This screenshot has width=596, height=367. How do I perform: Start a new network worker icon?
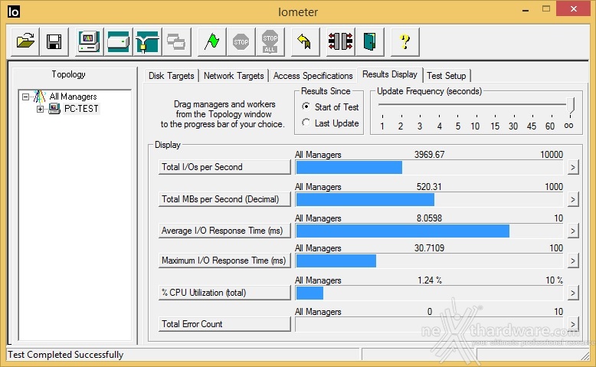coord(148,41)
